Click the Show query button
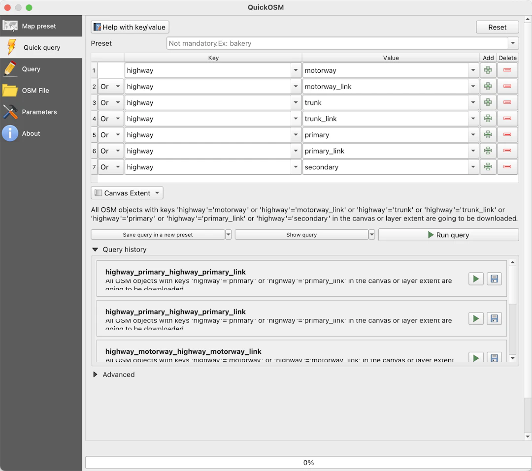The width and height of the screenshot is (532, 471). tap(301, 235)
